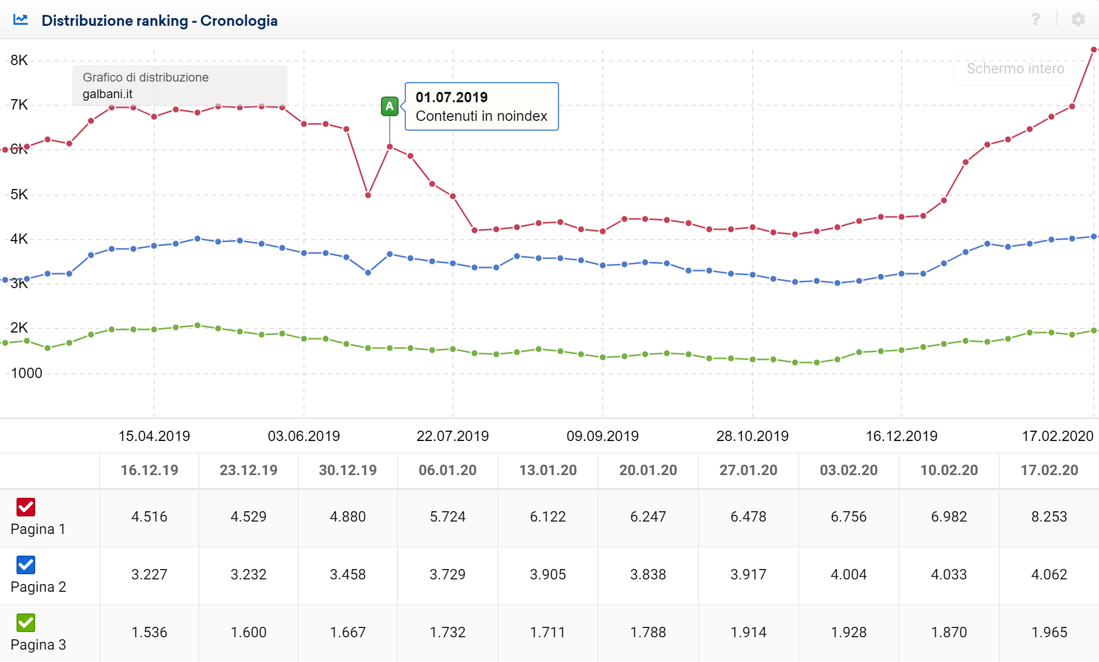Select the Pagina 2 value 3.227
Screen dimensions: 1099x662
[149, 575]
